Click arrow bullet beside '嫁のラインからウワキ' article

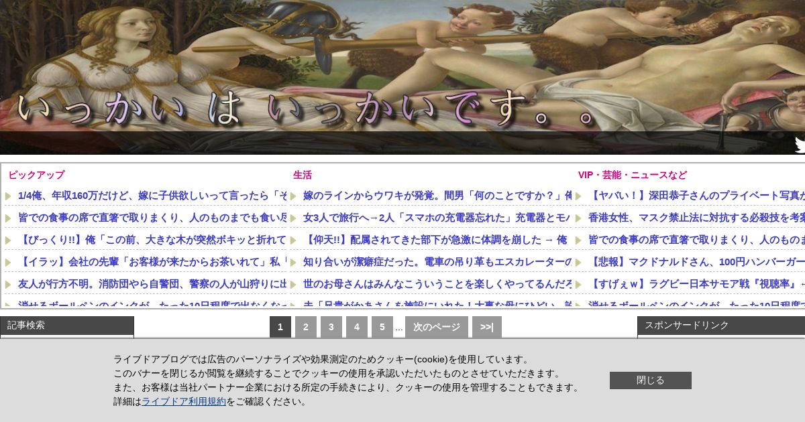coord(293,196)
